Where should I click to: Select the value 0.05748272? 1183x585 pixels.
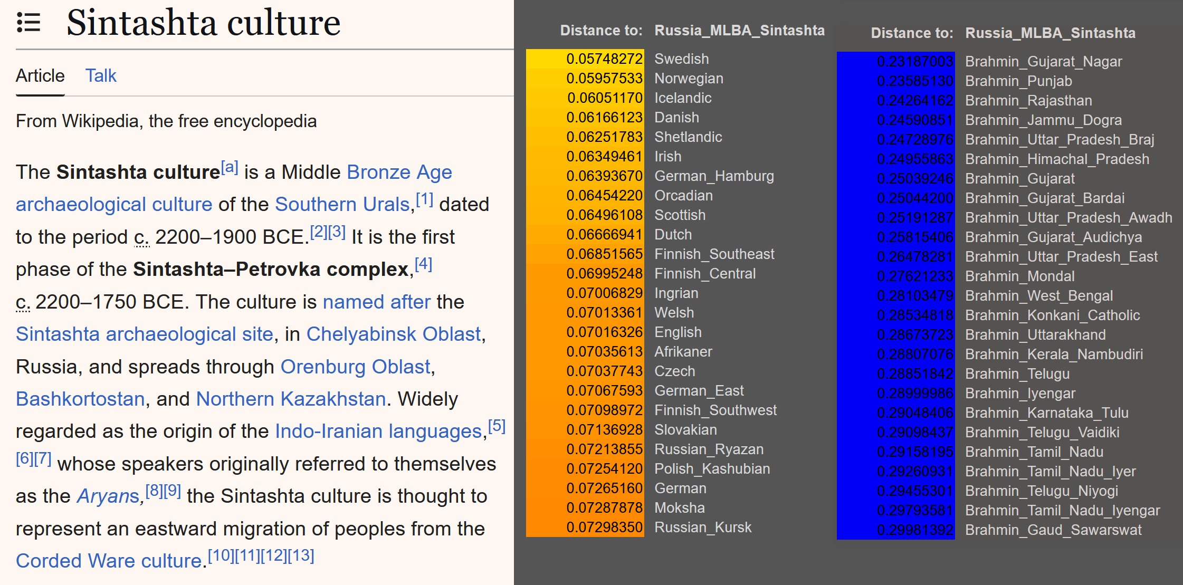tap(604, 59)
